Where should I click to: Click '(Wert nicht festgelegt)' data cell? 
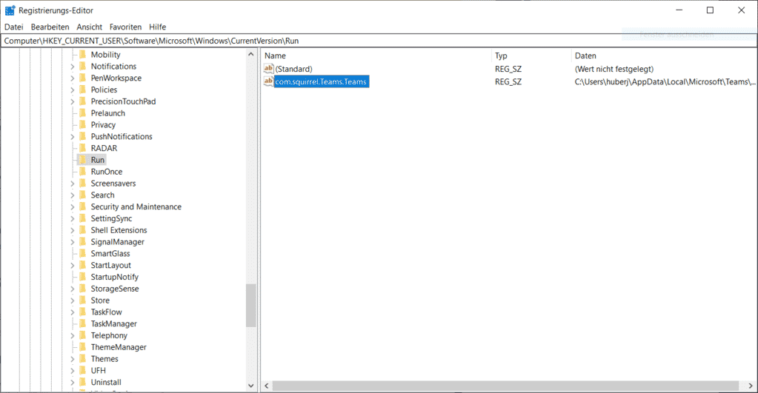614,69
